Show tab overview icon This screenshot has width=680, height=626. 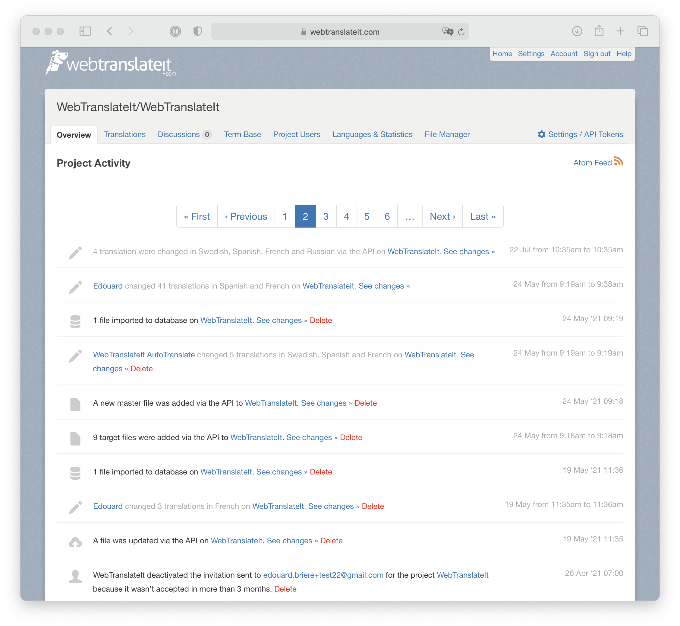(642, 31)
